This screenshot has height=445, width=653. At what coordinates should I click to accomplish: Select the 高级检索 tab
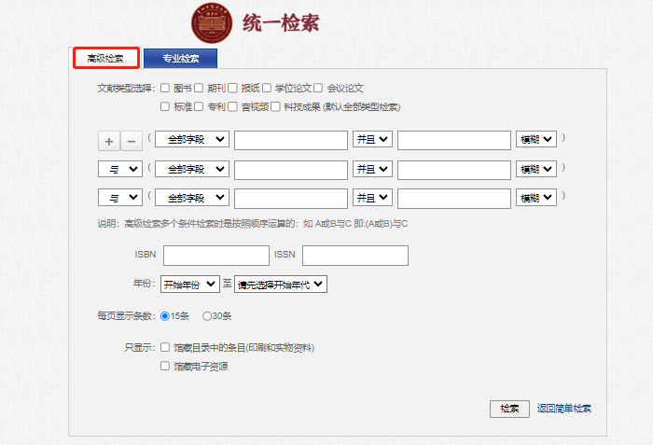point(106,58)
